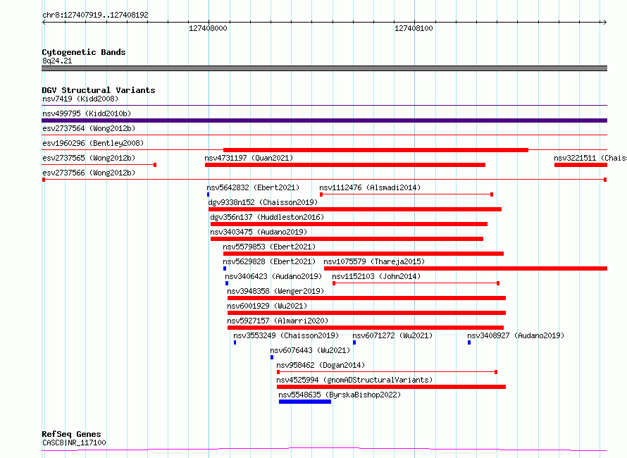Screen dimensions: 627x458
Task: Click the CASC8|NR_117100 gene label
Action: point(75,442)
